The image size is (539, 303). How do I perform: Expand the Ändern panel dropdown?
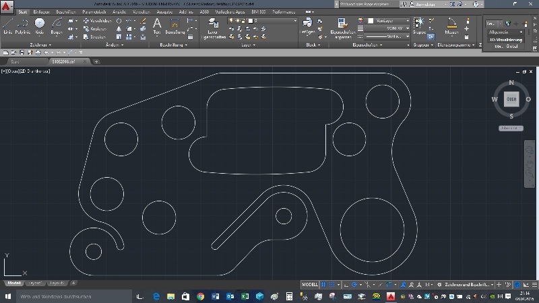click(x=113, y=45)
